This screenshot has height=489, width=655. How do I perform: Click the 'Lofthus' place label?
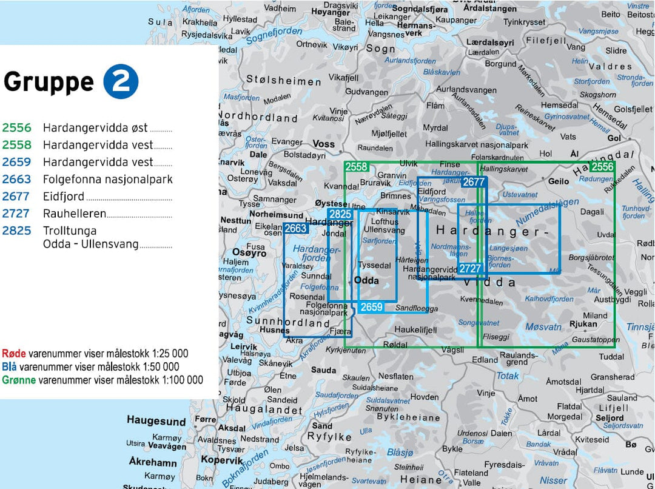[x=385, y=221]
